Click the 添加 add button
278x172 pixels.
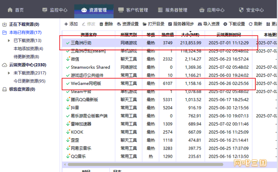pos(71,24)
